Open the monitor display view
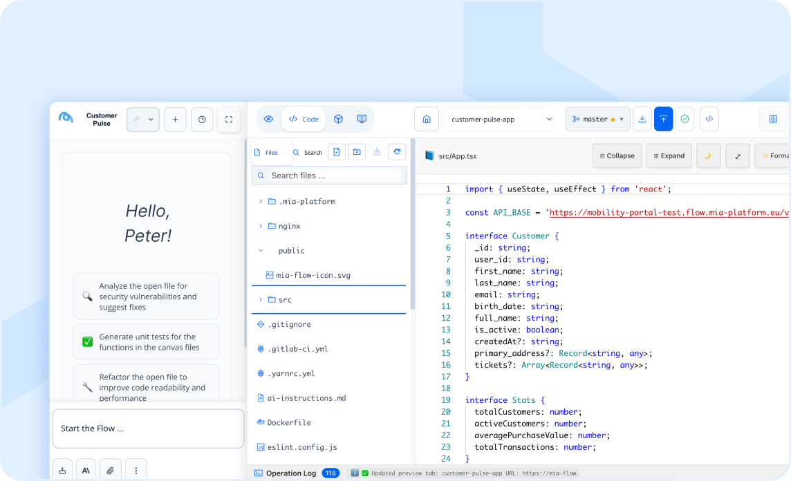791x481 pixels. (362, 119)
